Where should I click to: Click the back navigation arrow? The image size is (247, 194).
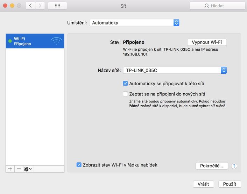click(x=30, y=6)
